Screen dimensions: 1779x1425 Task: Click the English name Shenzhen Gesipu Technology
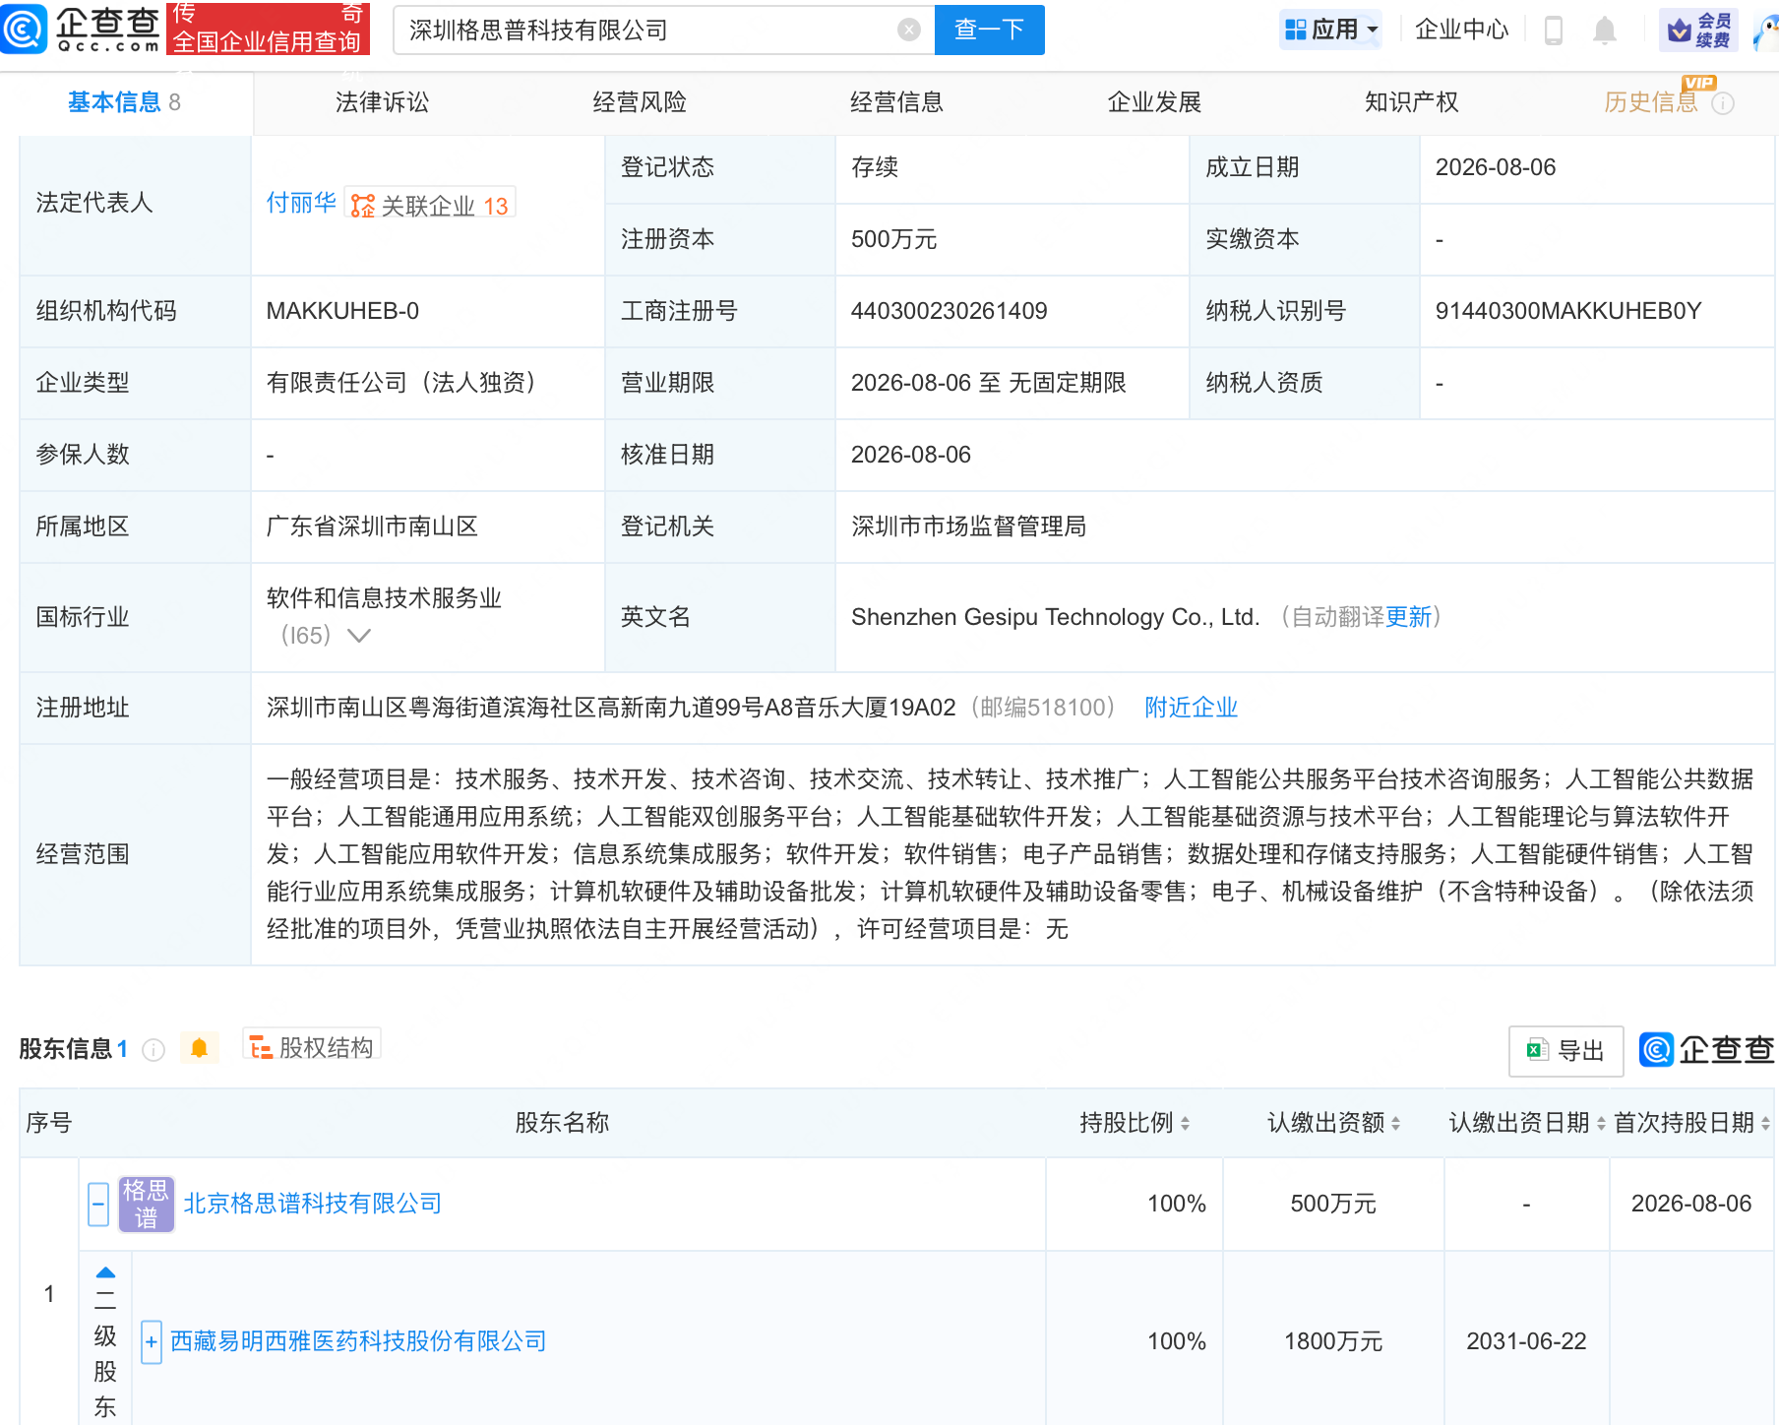pos(1055,617)
